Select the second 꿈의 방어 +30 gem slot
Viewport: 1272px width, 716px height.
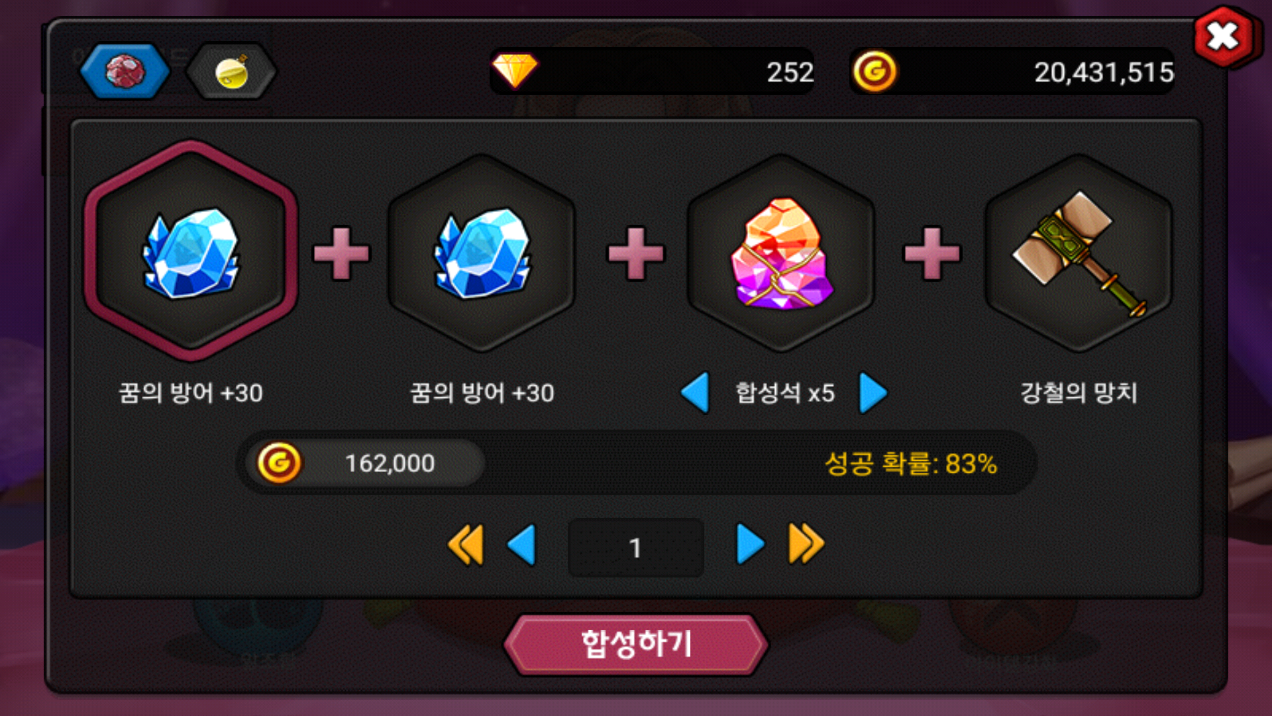tap(482, 253)
